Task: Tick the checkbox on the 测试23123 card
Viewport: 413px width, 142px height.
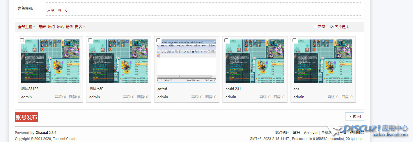Action: pos(22,40)
